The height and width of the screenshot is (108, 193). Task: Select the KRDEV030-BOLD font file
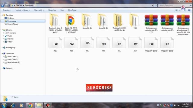click(151, 44)
